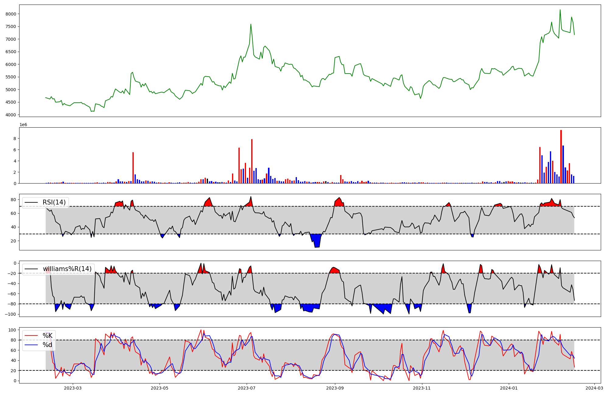
Task: Click the 2023-03 x-axis date label
Action: pyautogui.click(x=73, y=388)
